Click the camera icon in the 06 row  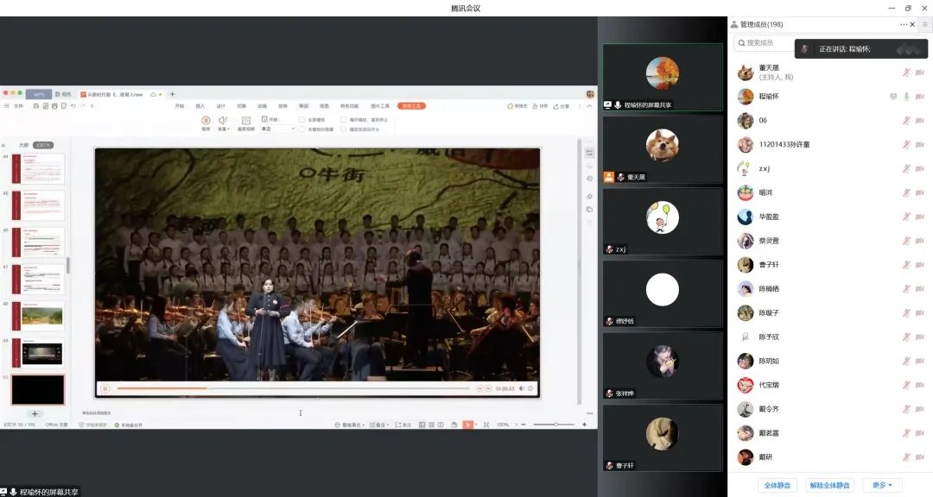919,121
